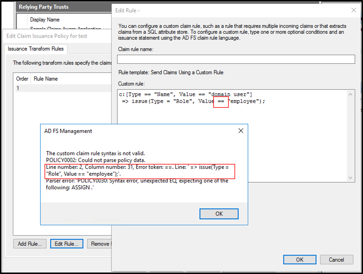Viewport: 363px width, 274px height.
Task: Focus the Claim rule name text field
Action: 236,59
